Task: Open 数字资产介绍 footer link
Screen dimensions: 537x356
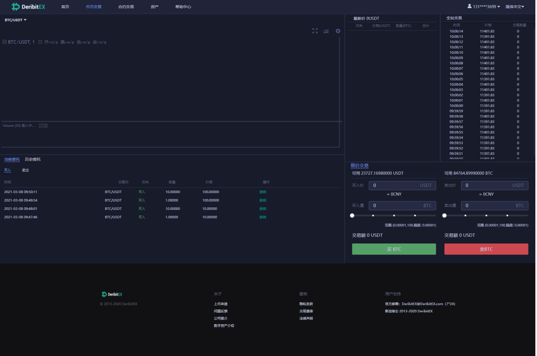Action: [x=224, y=326]
